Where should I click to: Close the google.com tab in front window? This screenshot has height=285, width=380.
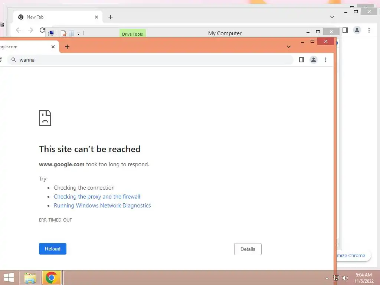53,47
